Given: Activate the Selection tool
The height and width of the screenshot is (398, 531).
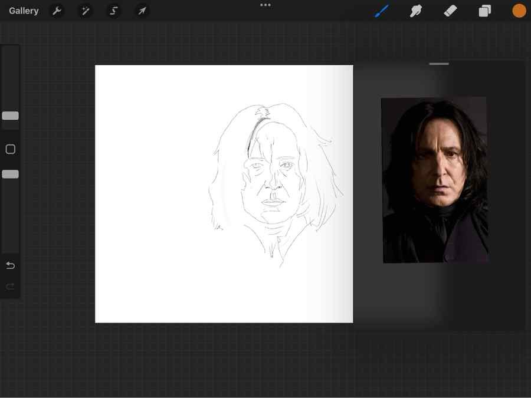Looking at the screenshot, I should (x=113, y=11).
